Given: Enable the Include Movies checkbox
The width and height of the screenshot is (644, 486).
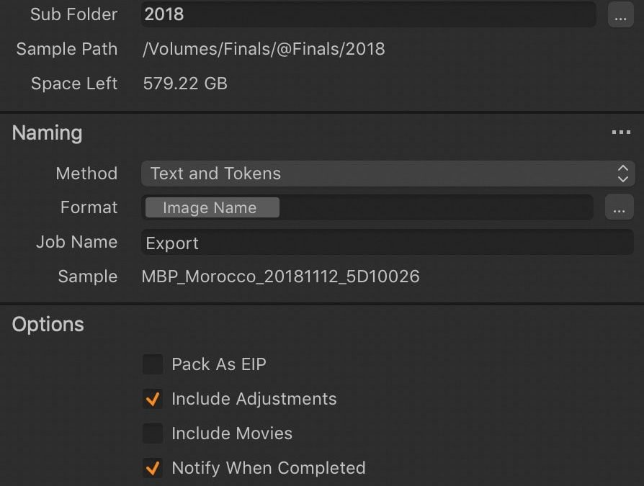Looking at the screenshot, I should coord(153,433).
